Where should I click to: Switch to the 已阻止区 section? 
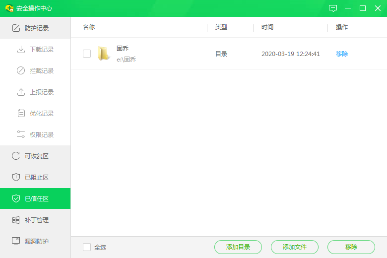pos(35,177)
